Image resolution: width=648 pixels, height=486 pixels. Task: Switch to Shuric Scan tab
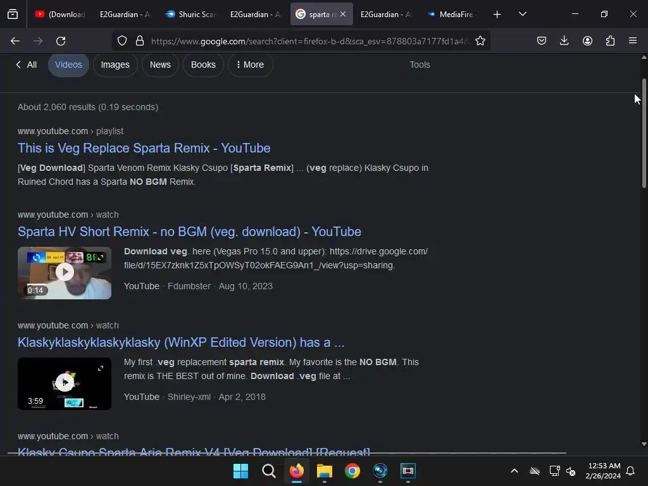coord(190,14)
